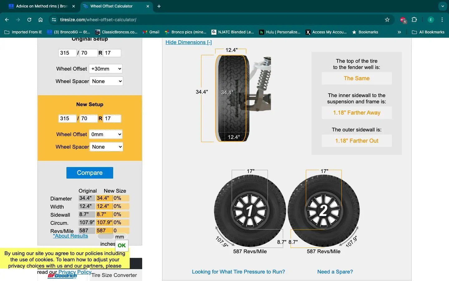Screen dimensions: 449x281
Task: Edit new setup tire width 315
Action: 67,118
